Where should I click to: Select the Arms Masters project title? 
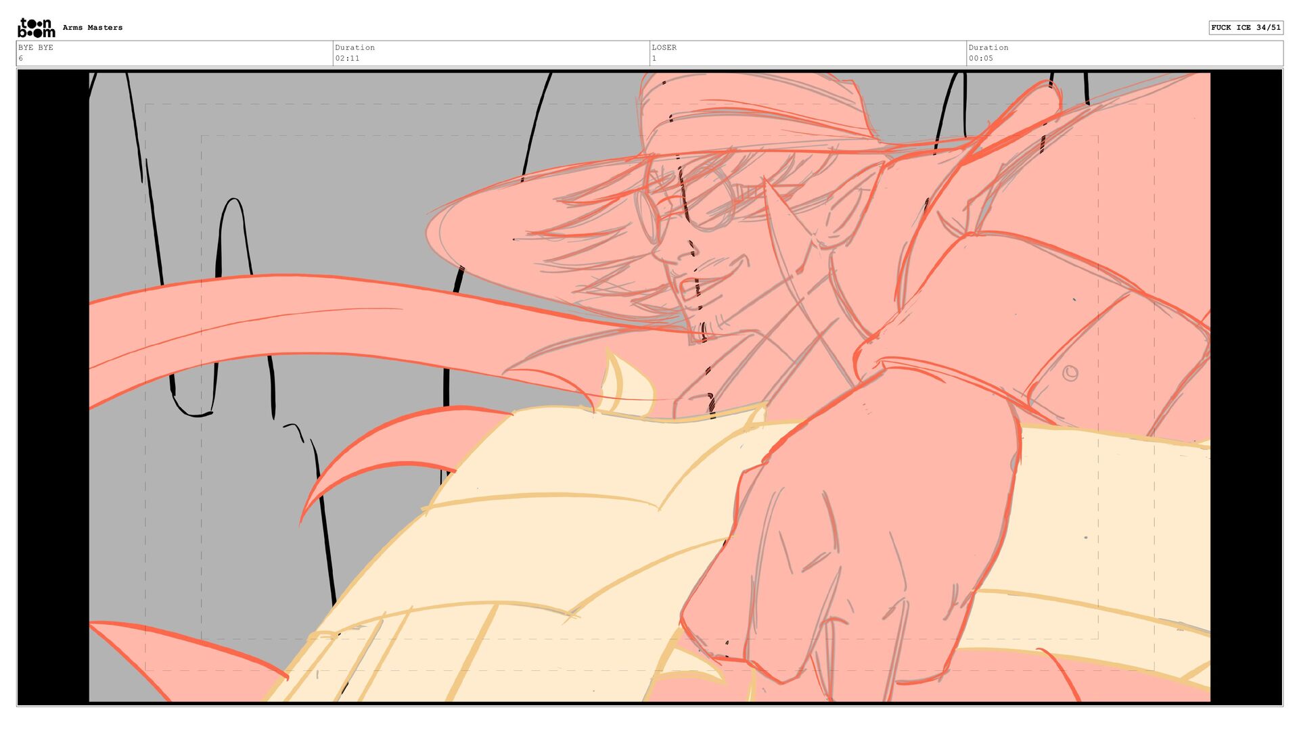coord(93,28)
